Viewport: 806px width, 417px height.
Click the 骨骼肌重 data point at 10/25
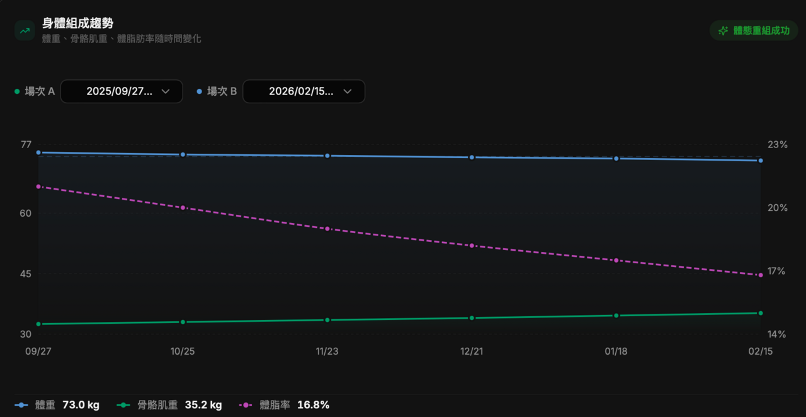click(183, 322)
